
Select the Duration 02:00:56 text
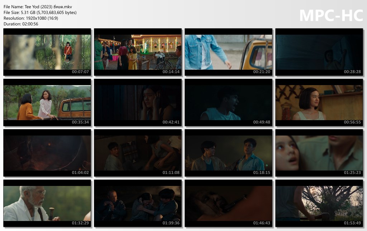pos(21,24)
